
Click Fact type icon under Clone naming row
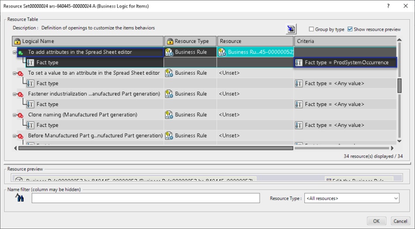[x=30, y=126]
